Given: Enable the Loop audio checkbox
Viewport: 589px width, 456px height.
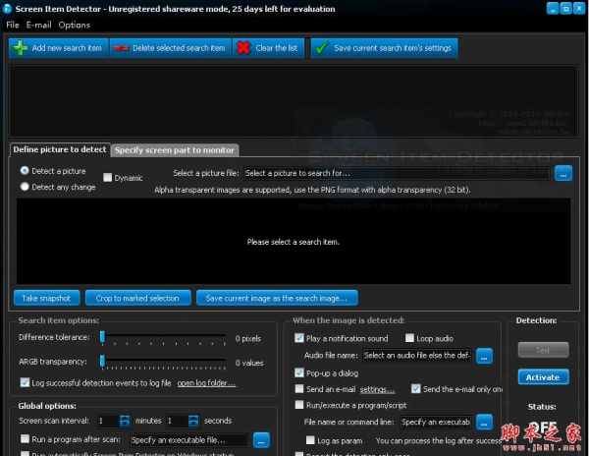Looking at the screenshot, I should 409,338.
